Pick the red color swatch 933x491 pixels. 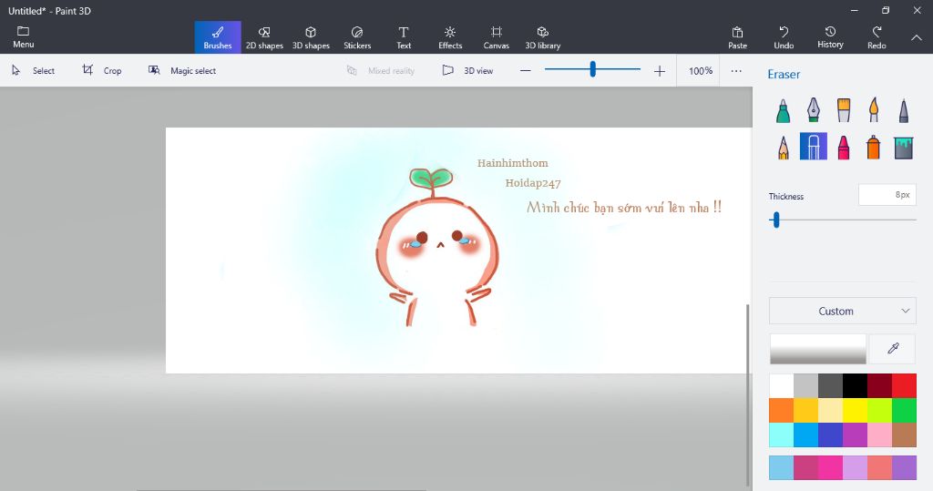[904, 385]
